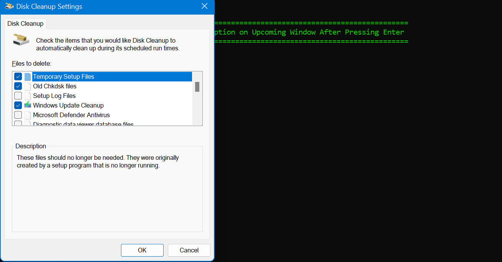Enable Diagnostic data viewer database files
The width and height of the screenshot is (502, 262).
tap(18, 123)
